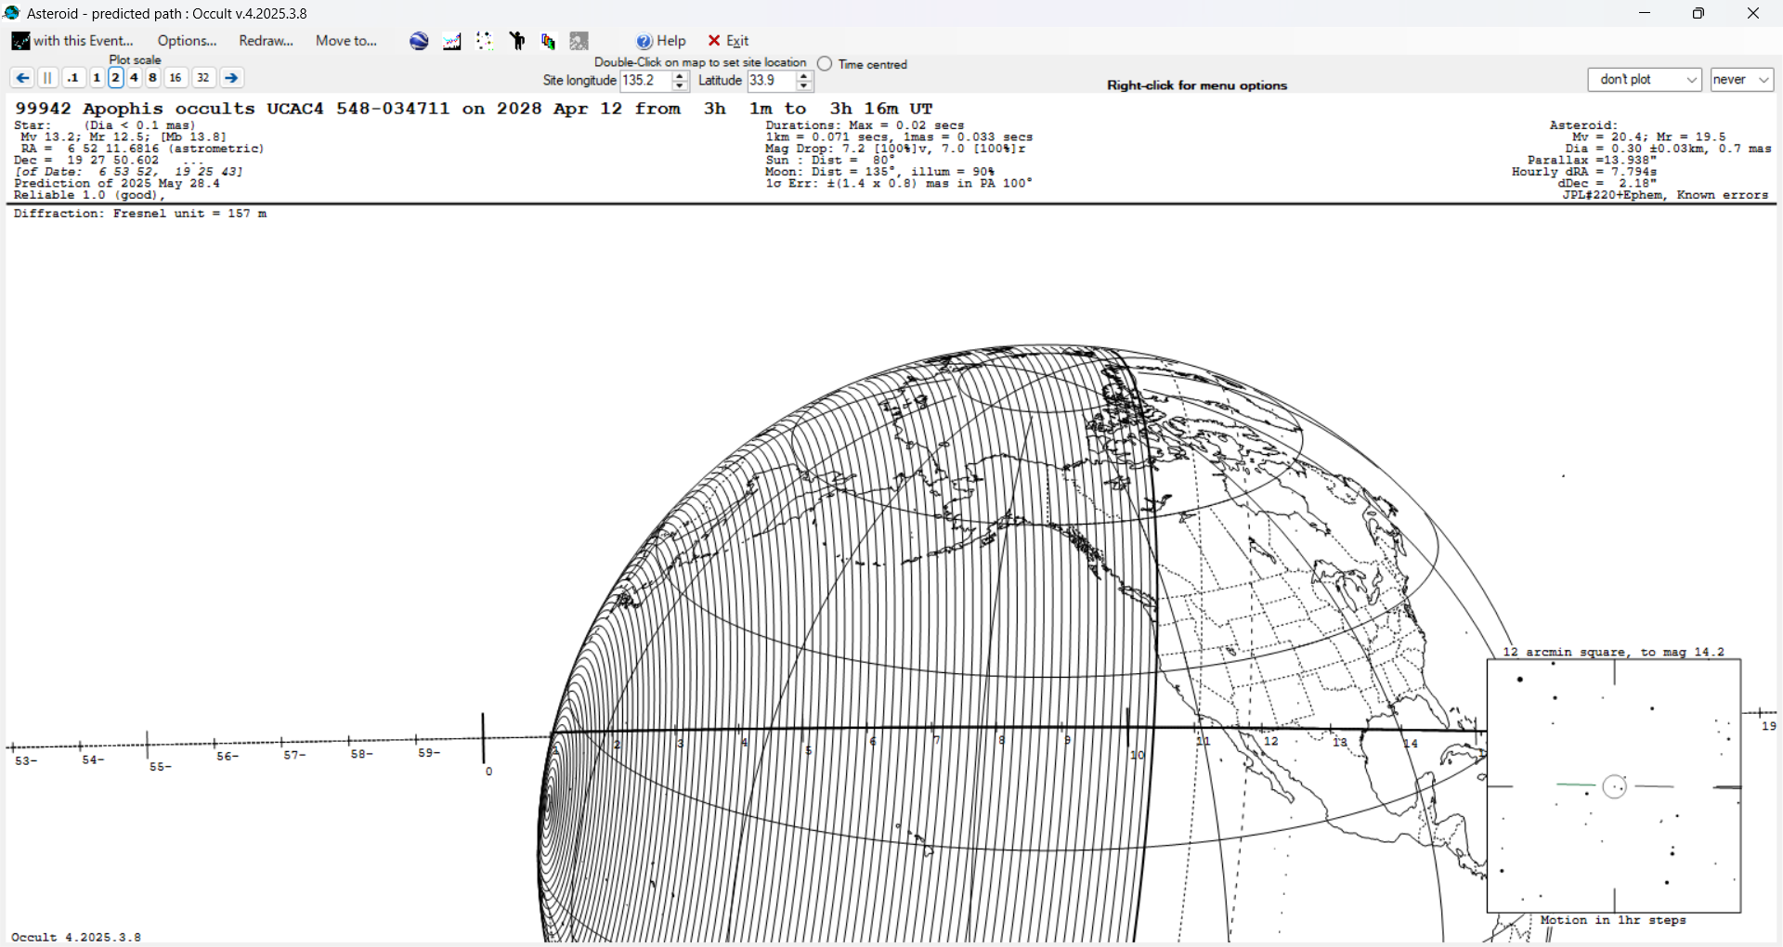Click the time marker labeled 10 on path
The height and width of the screenshot is (947, 1783).
1138,755
